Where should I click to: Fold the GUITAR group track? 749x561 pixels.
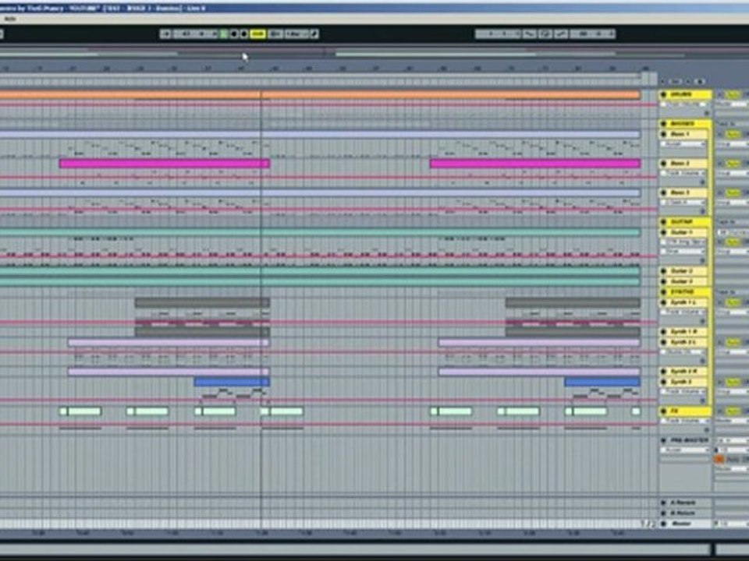pyautogui.click(x=663, y=222)
